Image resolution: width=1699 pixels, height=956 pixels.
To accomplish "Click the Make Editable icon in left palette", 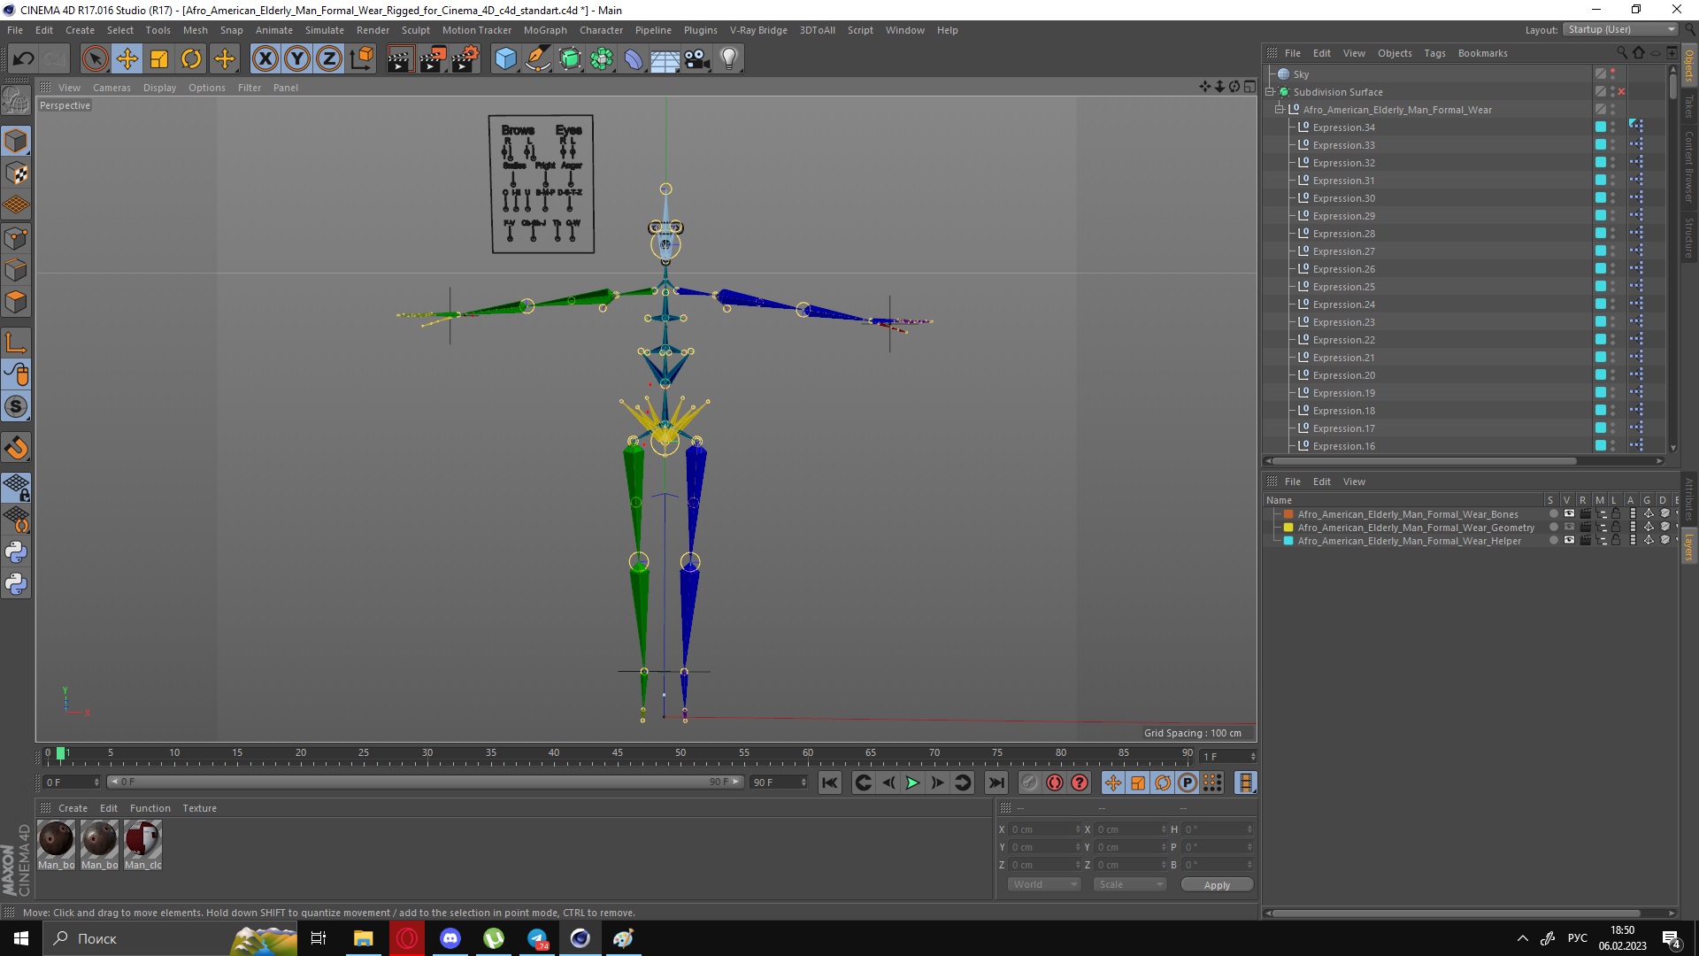I will pyautogui.click(x=16, y=100).
